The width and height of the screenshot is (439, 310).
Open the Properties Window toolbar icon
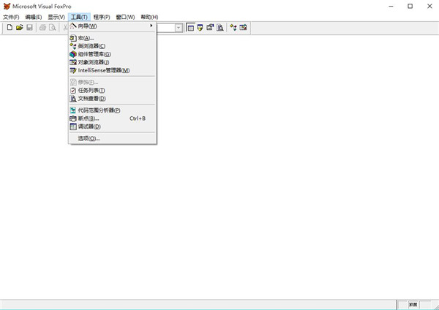pos(210,28)
